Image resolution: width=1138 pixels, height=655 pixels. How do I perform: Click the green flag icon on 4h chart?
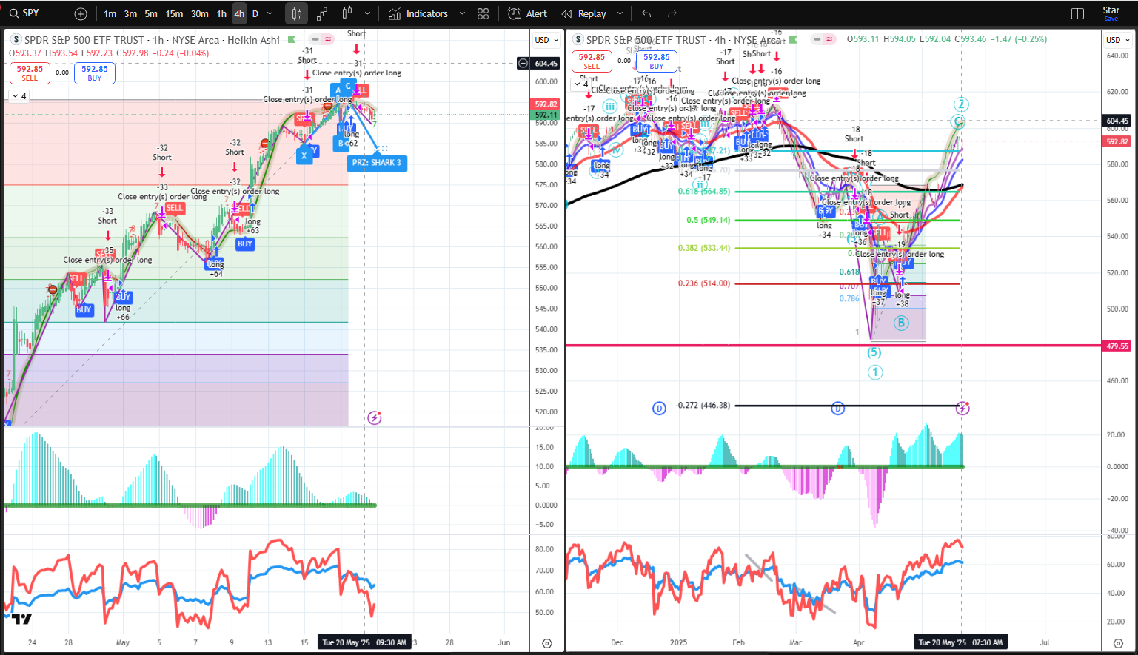point(793,39)
